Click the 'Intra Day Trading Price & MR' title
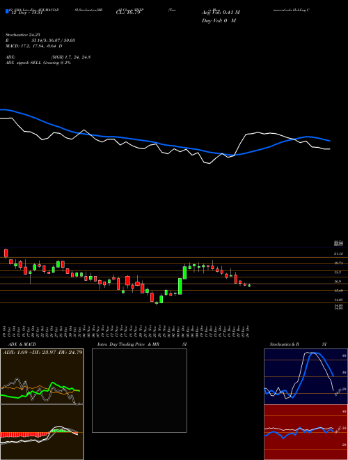This screenshot has height=460, width=348. click(128, 344)
